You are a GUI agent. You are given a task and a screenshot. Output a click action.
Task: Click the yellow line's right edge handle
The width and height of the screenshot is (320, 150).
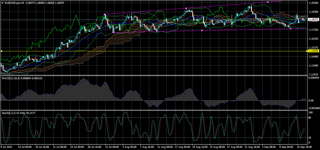pos(307,51)
